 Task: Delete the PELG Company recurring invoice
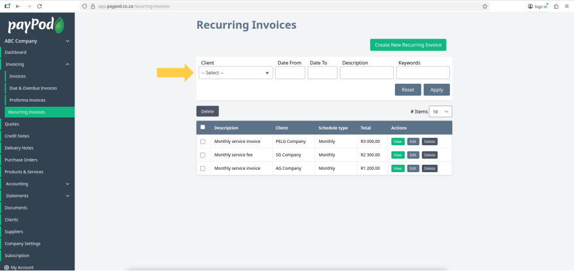pos(430,142)
